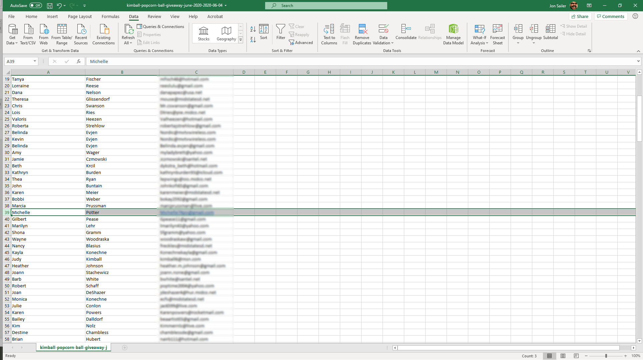Expand the Data Types gallery
The height and width of the screenshot is (360, 643).
click(x=240, y=40)
